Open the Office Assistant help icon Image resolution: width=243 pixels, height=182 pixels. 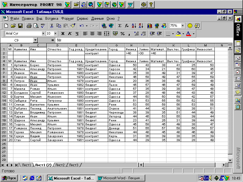point(197,26)
